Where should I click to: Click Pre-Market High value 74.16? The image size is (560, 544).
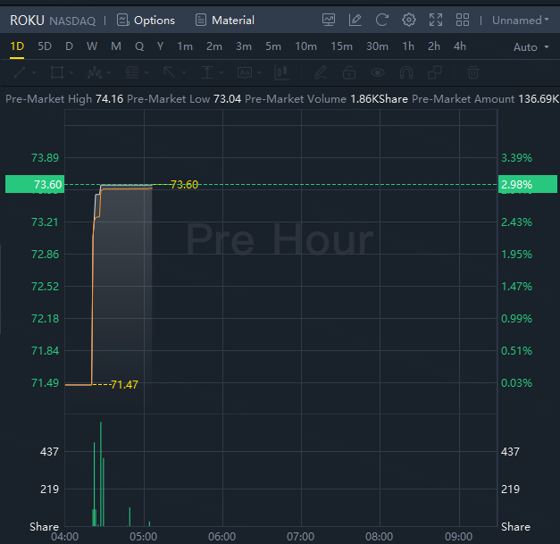pos(109,99)
